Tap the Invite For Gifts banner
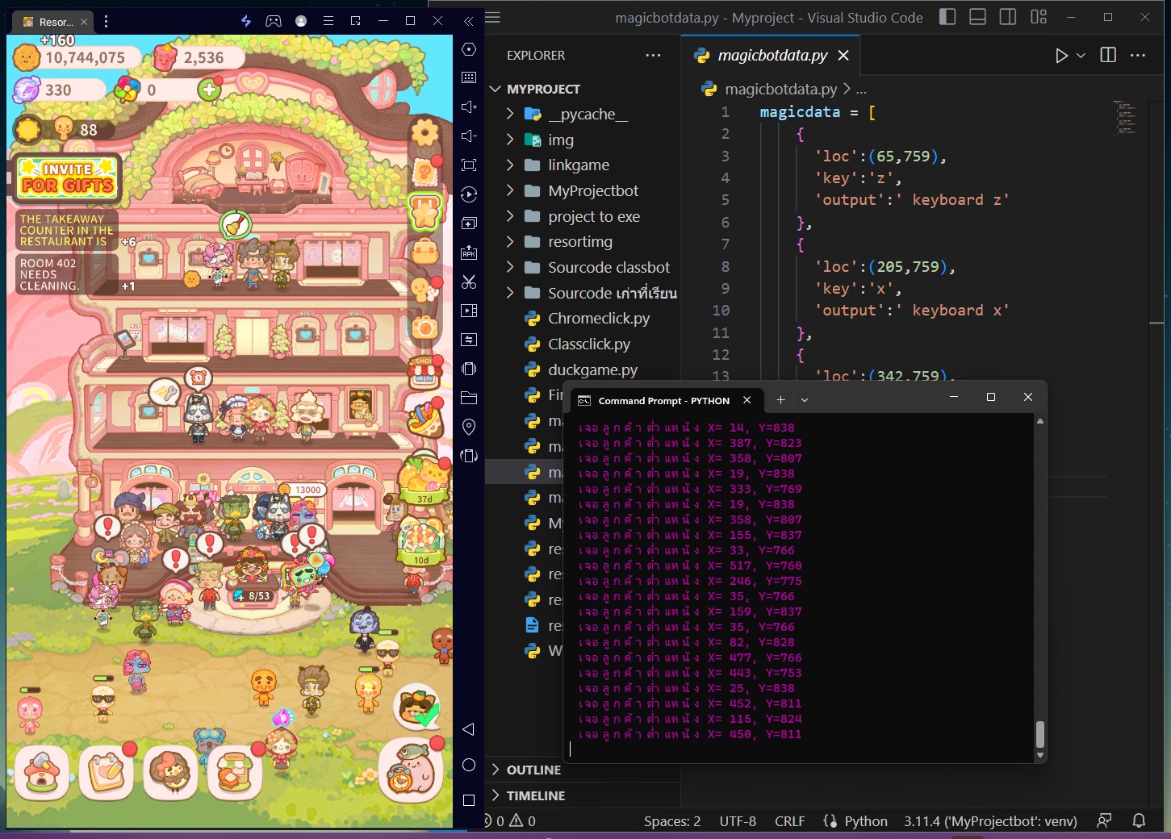Viewport: 1171px width, 839px height. pos(68,177)
